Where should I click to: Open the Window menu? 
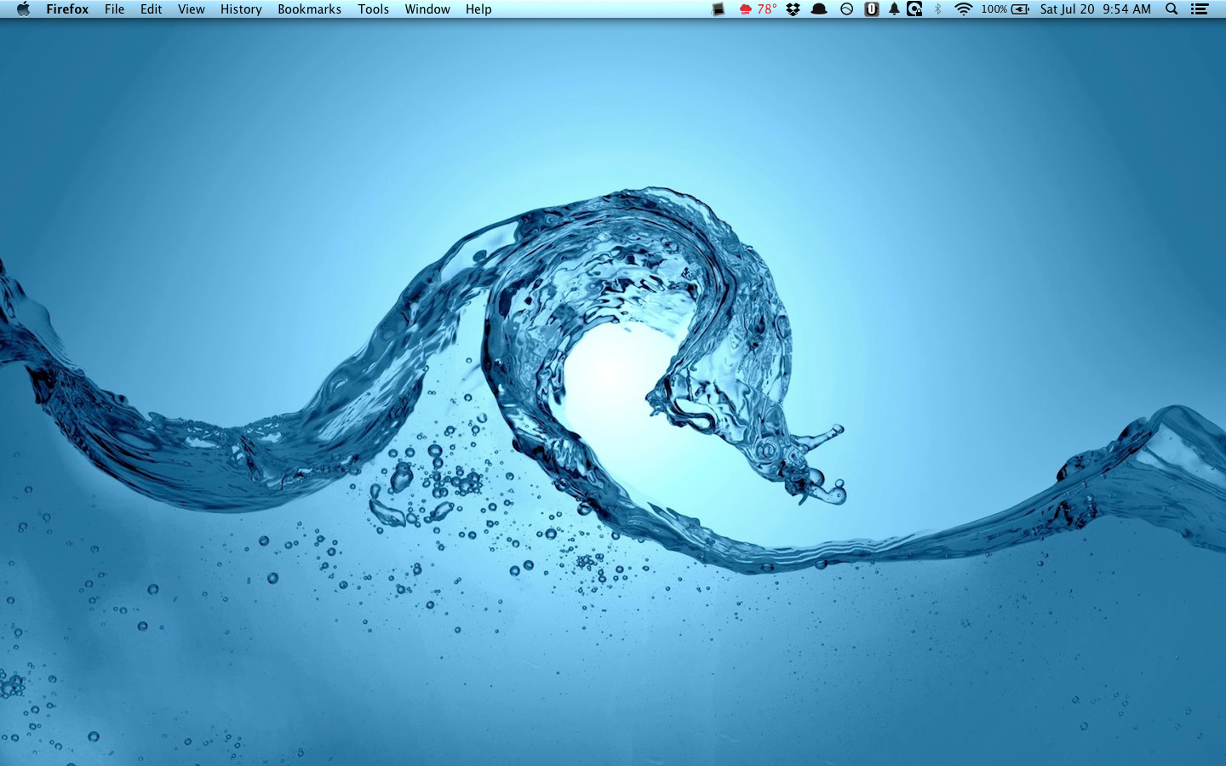427,9
